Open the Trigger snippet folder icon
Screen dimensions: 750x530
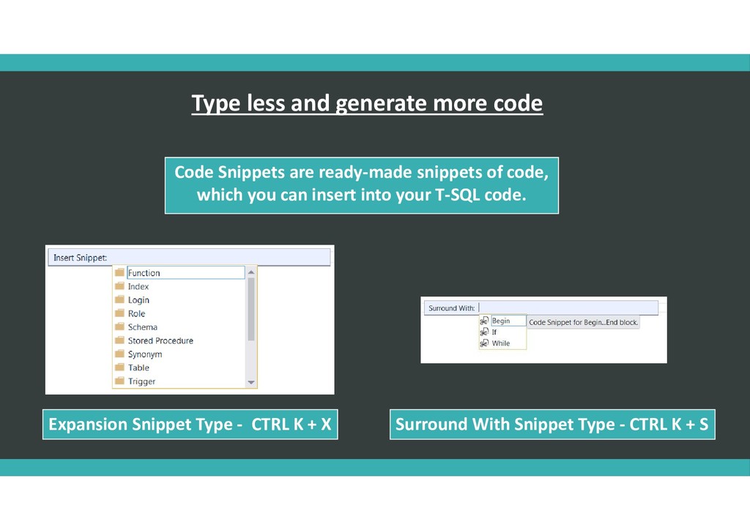(x=119, y=381)
